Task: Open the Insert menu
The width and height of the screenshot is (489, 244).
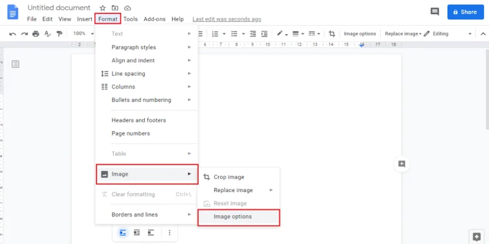Action: pos(84,19)
